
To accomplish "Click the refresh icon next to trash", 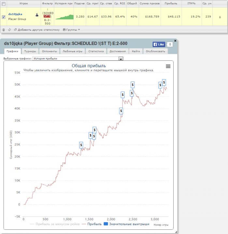I will click(9, 30).
